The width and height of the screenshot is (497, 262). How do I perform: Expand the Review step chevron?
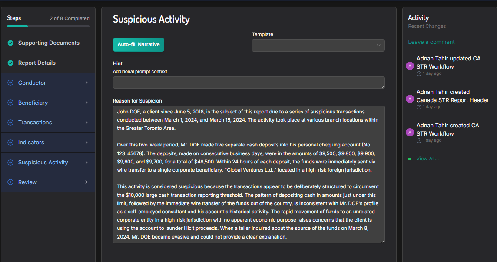click(x=86, y=182)
